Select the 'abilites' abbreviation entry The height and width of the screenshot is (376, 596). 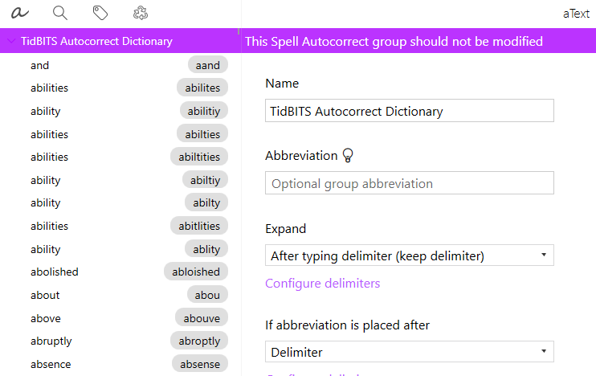[x=202, y=88]
